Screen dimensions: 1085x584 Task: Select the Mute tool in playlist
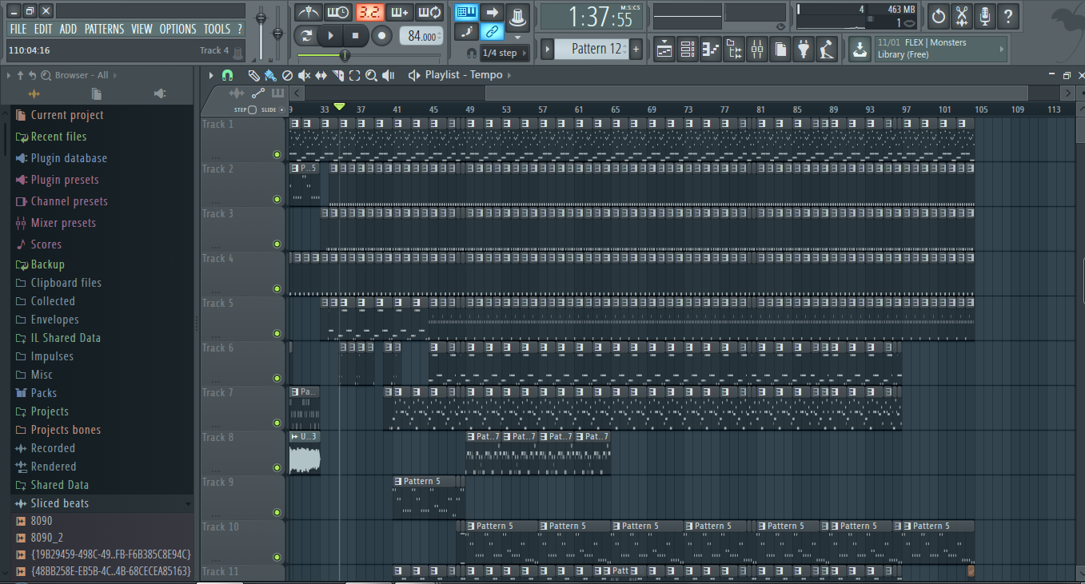tap(304, 75)
